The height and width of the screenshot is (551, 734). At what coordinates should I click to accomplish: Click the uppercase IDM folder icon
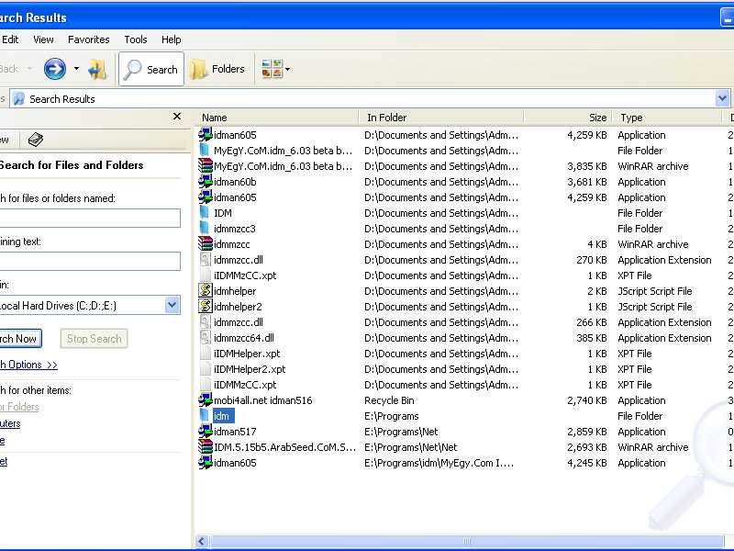pos(205,213)
